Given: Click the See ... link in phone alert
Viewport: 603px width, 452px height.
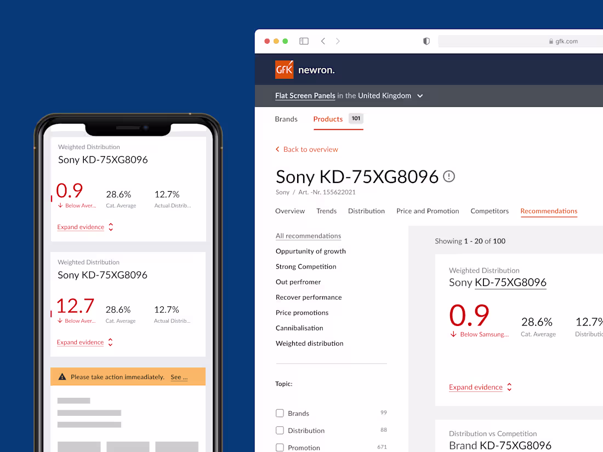Looking at the screenshot, I should point(179,377).
